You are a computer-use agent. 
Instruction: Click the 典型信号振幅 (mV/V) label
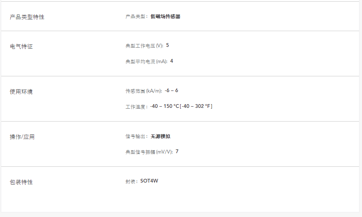(149, 152)
